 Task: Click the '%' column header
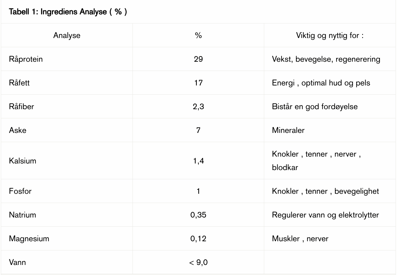pos(198,35)
